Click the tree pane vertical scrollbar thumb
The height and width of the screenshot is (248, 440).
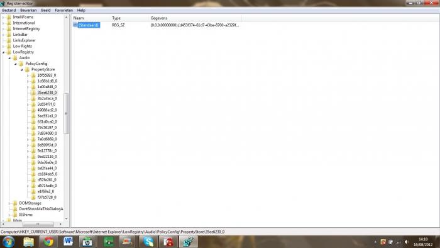(66, 113)
